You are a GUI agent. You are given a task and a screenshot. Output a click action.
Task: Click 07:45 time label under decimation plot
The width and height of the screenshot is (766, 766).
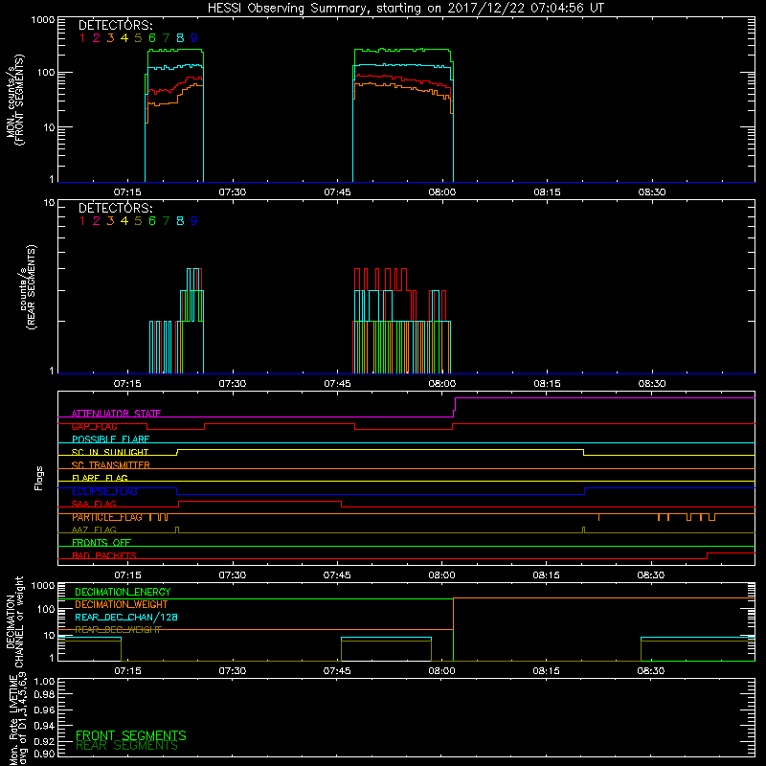pyautogui.click(x=337, y=671)
